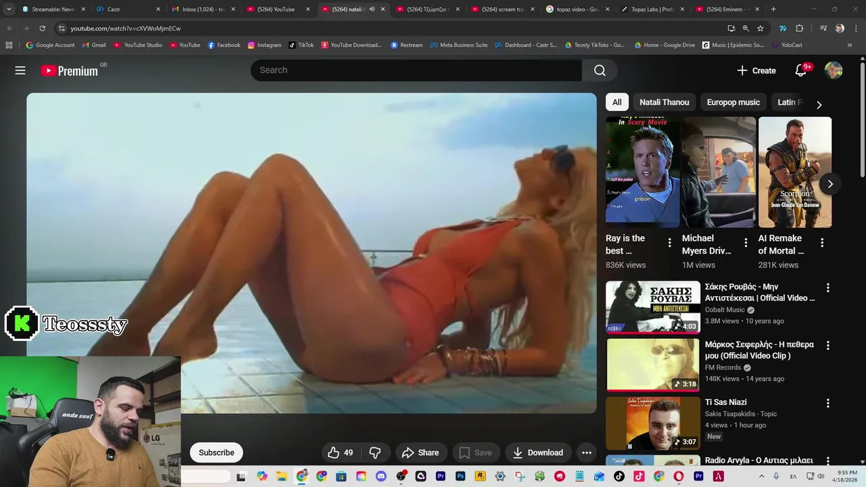Open the Restream bookmark
866x487 pixels.
click(x=407, y=45)
